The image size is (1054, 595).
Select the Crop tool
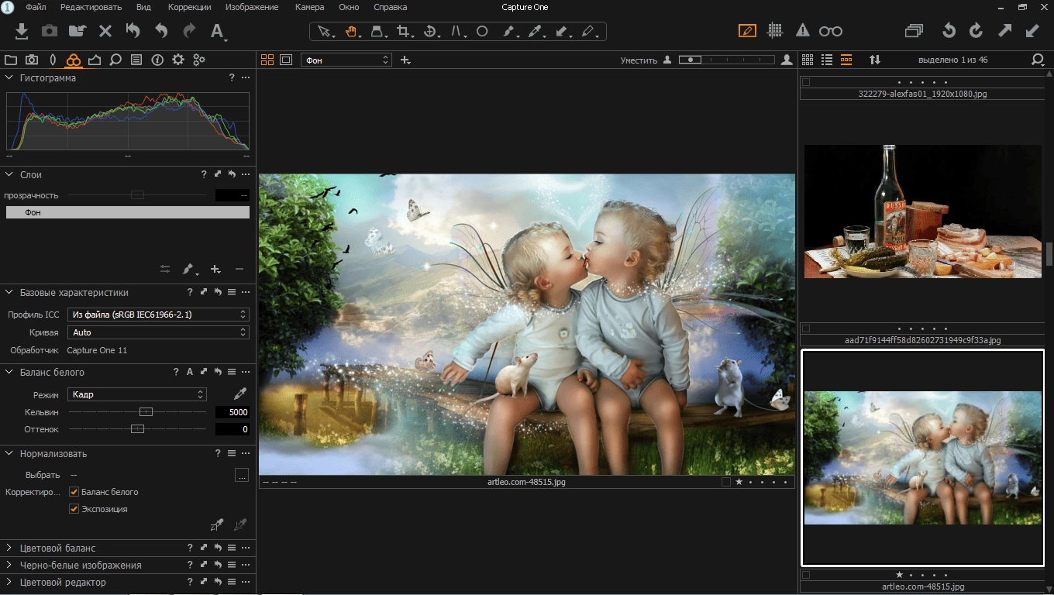point(403,32)
